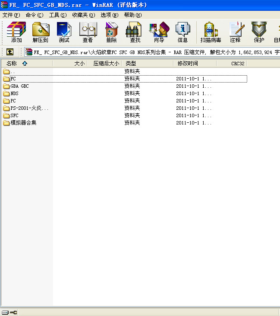Click the 模拟器合集 folder icon

point(6,123)
